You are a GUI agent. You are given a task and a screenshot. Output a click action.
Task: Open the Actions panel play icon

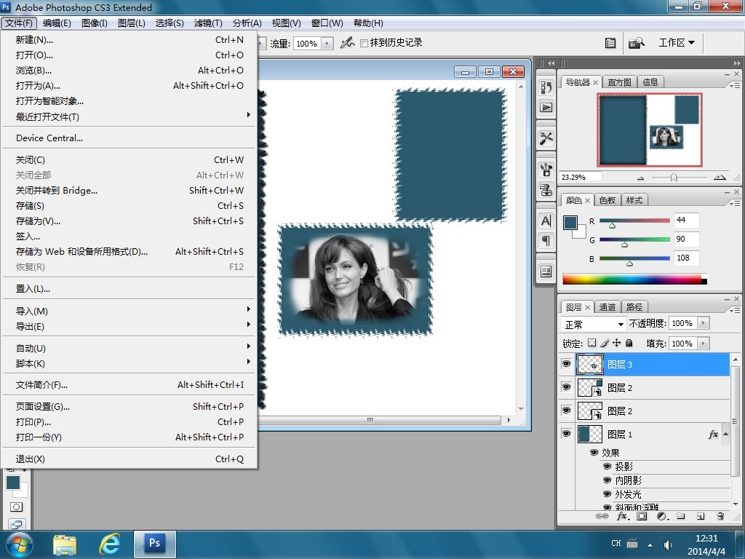(546, 108)
